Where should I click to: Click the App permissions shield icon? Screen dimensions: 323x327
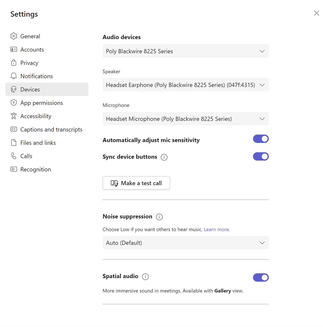point(14,103)
